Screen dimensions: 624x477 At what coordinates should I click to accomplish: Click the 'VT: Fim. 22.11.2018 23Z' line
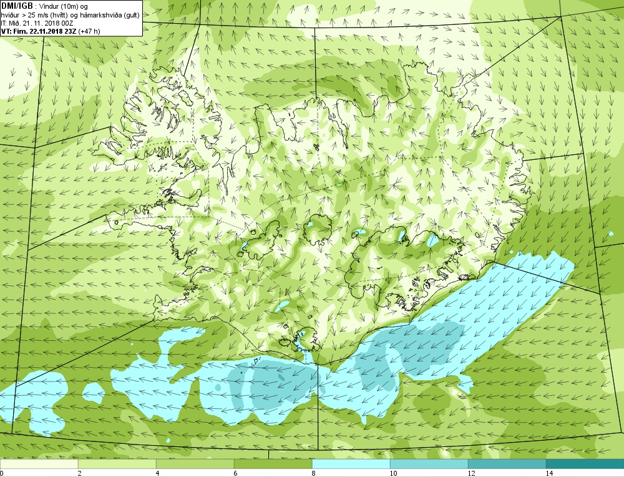click(x=39, y=31)
